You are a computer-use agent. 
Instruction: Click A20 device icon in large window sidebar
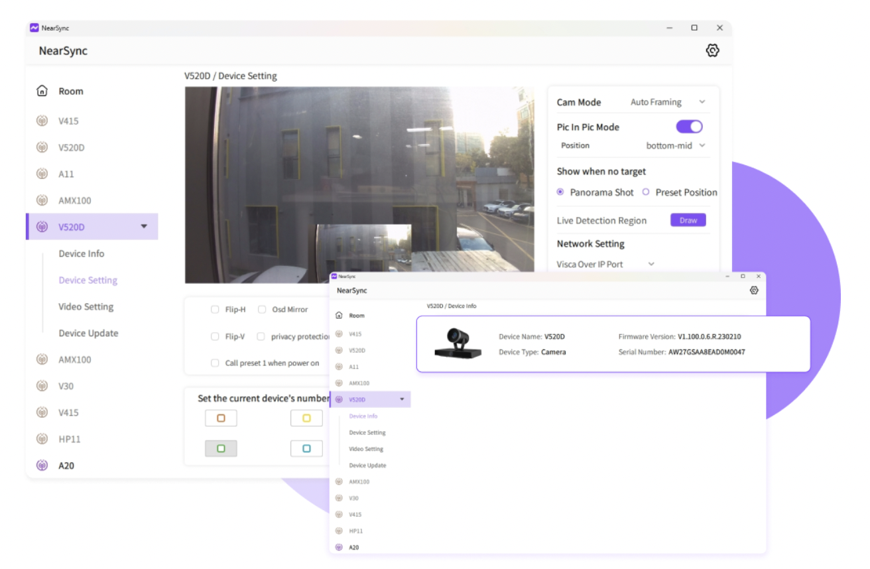point(42,466)
